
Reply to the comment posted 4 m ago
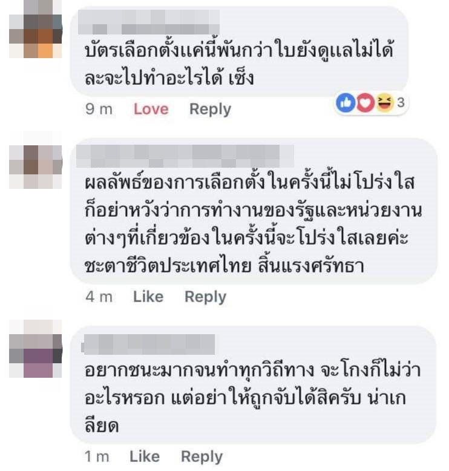(x=205, y=297)
